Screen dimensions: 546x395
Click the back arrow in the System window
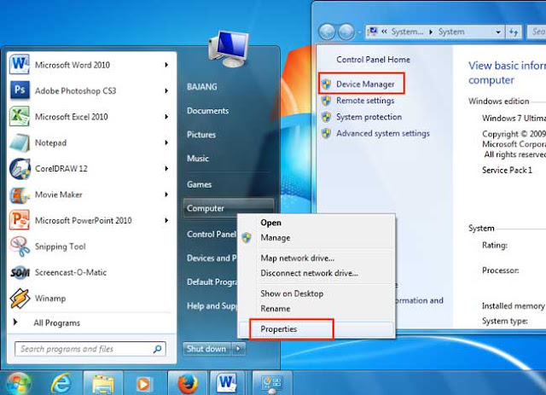point(327,32)
